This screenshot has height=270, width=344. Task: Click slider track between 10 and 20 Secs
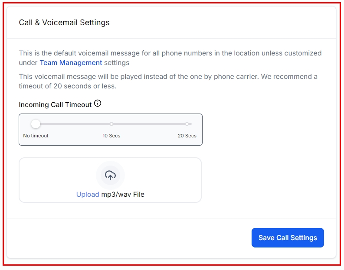coord(150,124)
